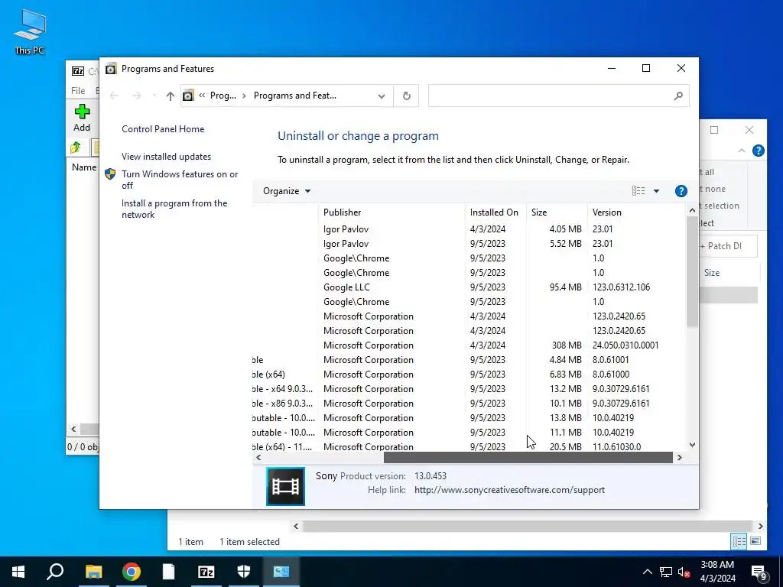Open Install a program from the network

tap(174, 209)
